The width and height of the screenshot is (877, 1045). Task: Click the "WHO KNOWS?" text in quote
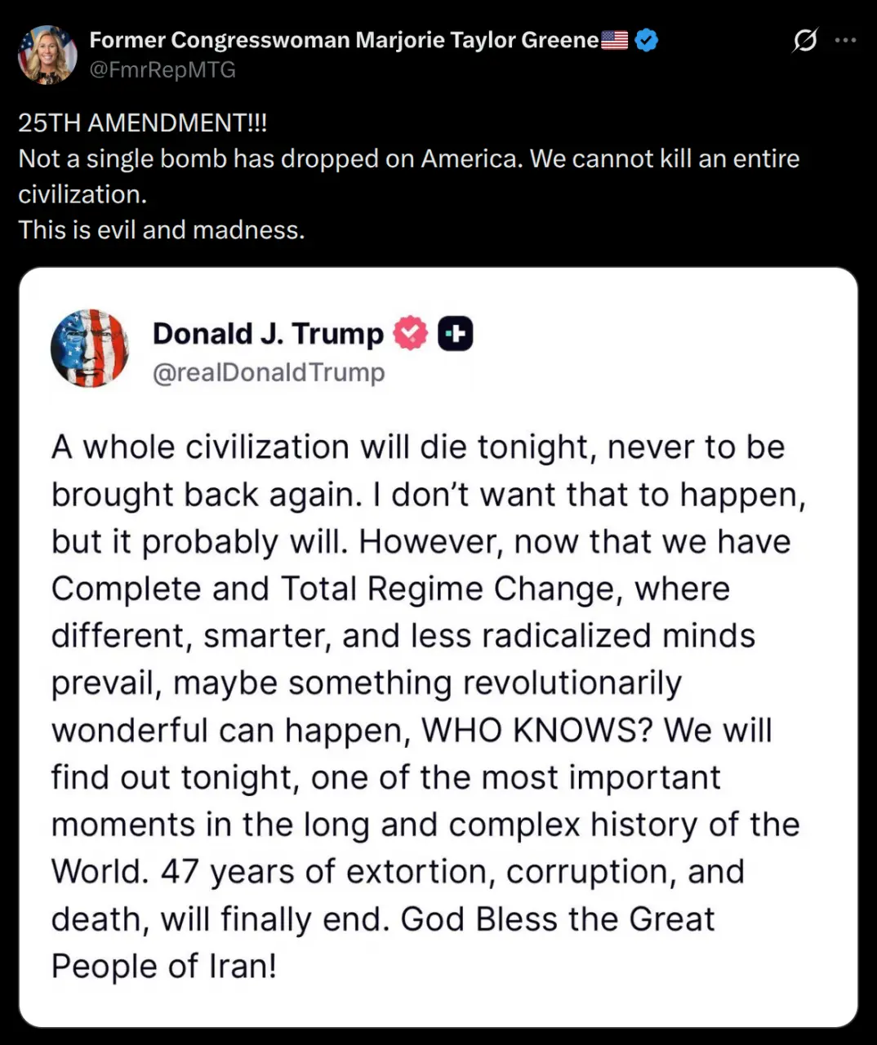pyautogui.click(x=536, y=731)
